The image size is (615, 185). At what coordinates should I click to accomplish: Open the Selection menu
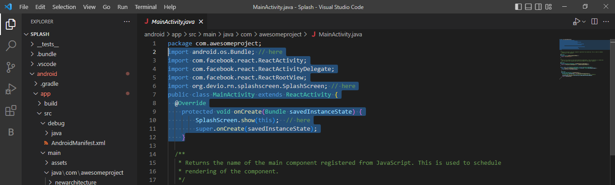click(64, 7)
